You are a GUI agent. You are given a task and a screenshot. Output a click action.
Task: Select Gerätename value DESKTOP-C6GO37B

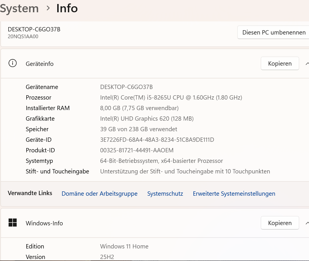coord(126,87)
